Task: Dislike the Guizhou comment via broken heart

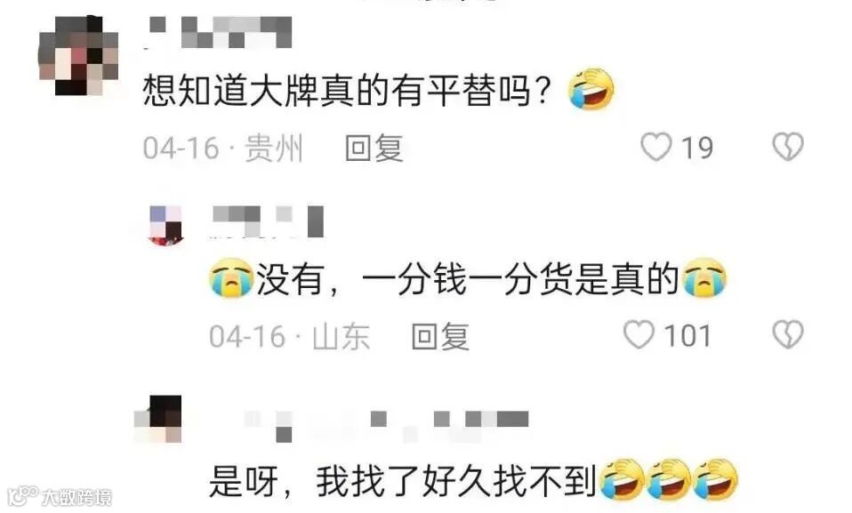Action: pyautogui.click(x=788, y=147)
